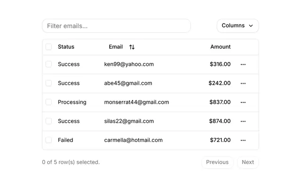
Task: Open row actions menu for ken99@yahoo.com
Action: point(243,64)
